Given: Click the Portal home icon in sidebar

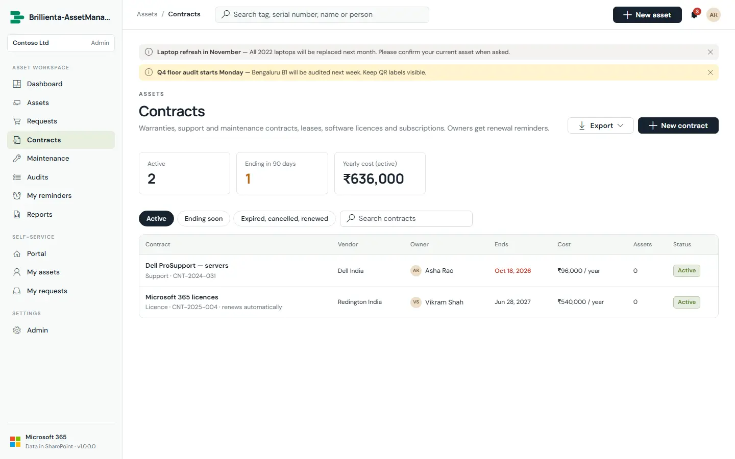Looking at the screenshot, I should click(x=17, y=253).
